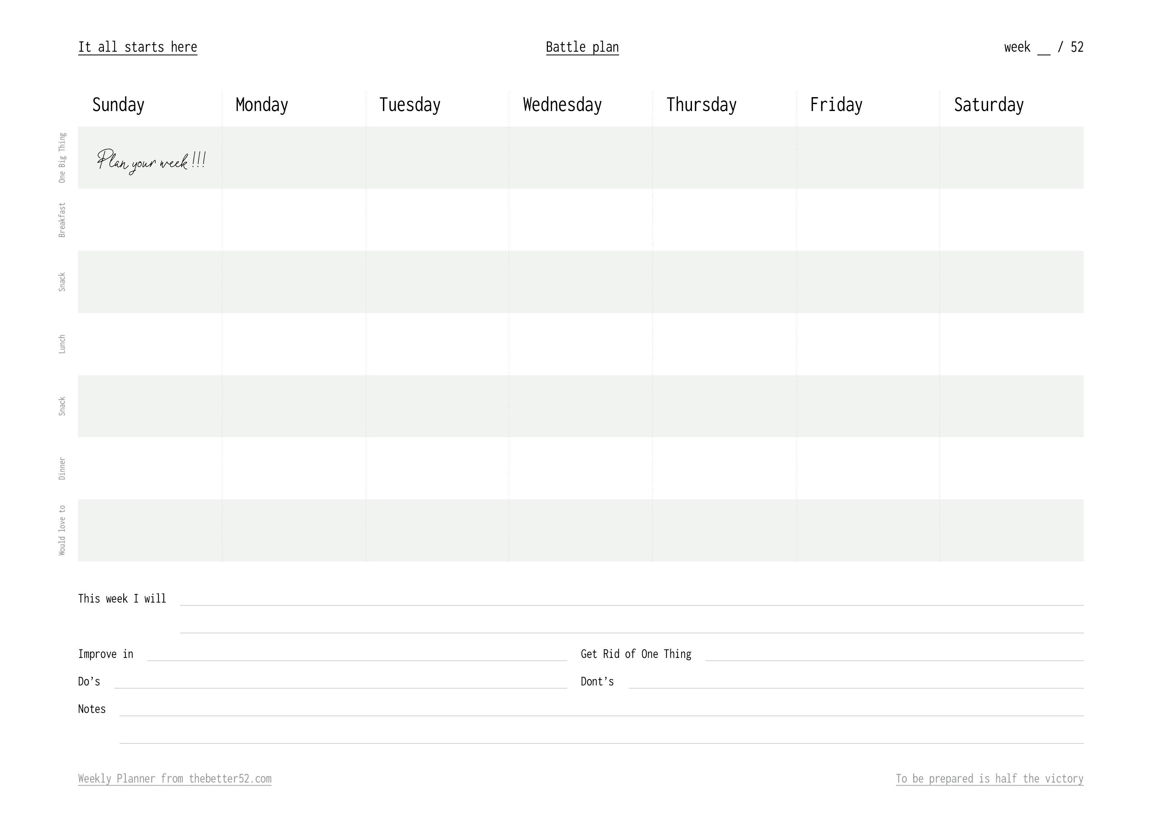Click 'To be prepared is half the victory'
Image resolution: width=1162 pixels, height=822 pixels.
coord(989,779)
